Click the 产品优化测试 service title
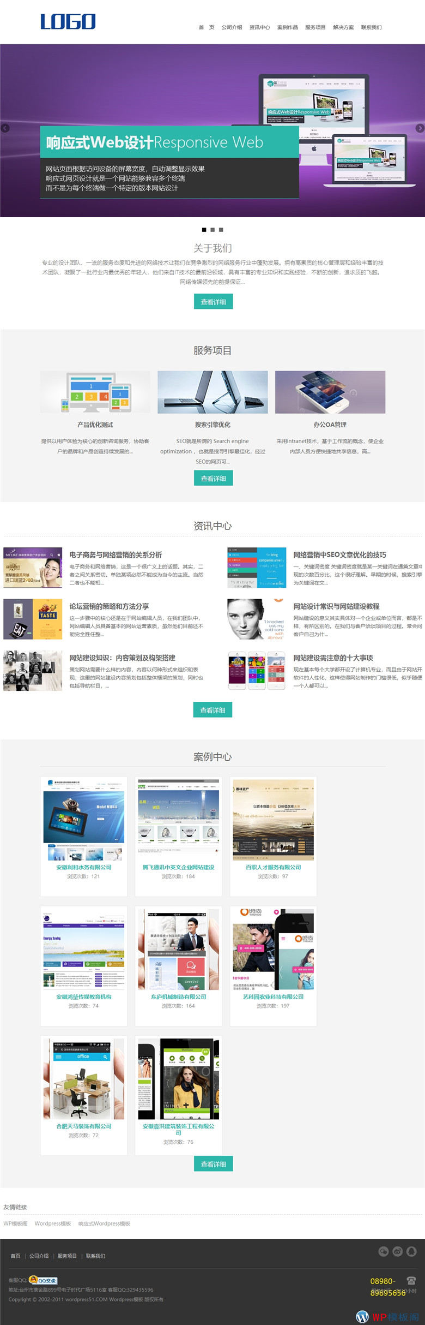 [95, 425]
